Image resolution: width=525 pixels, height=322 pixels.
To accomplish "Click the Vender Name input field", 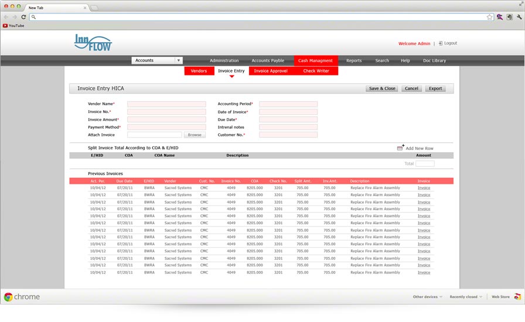I will coord(166,104).
